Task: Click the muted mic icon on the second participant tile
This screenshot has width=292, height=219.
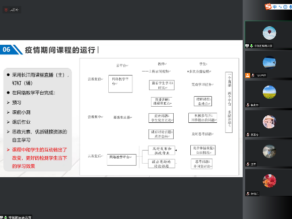Action: coord(253,76)
